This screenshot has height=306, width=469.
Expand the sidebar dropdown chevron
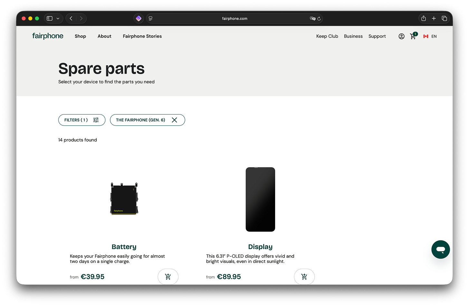[58, 18]
